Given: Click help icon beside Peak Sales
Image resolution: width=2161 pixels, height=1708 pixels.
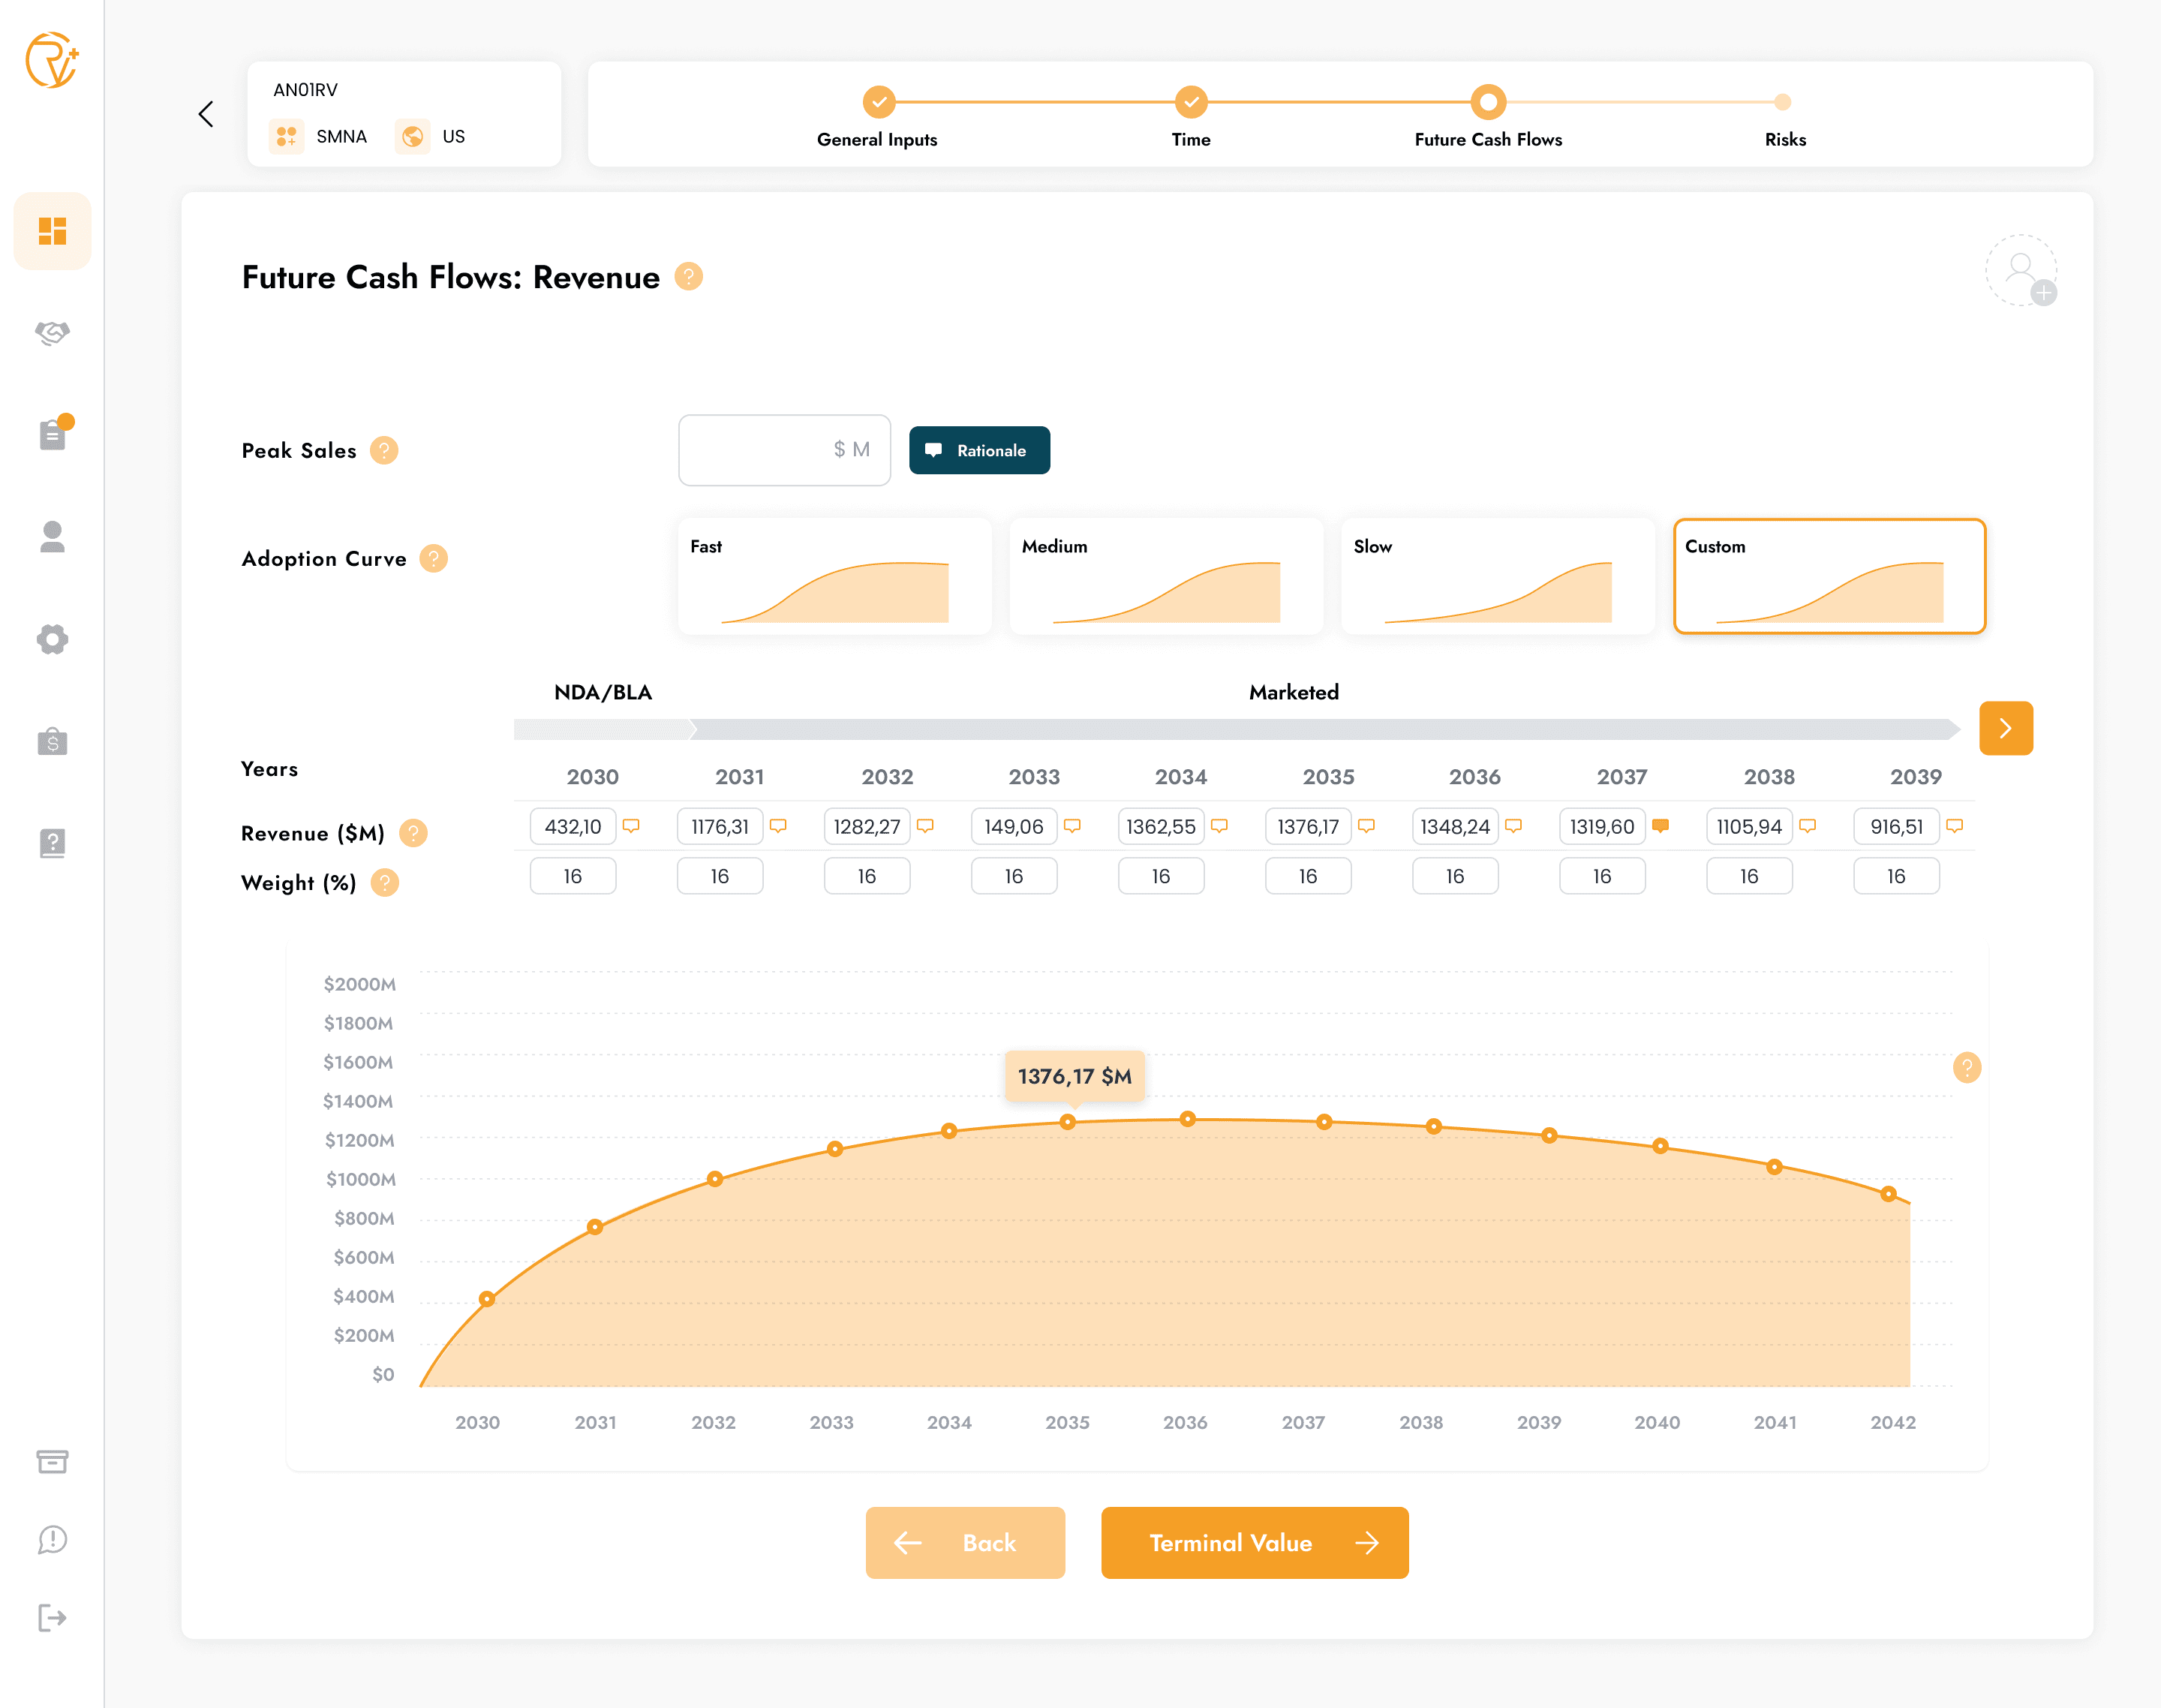Looking at the screenshot, I should point(384,451).
